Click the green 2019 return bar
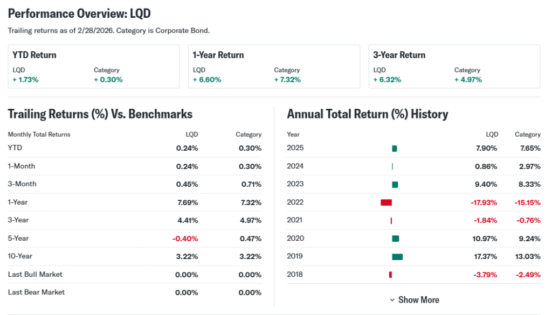Image resolution: width=552 pixels, height=315 pixels. (397, 256)
